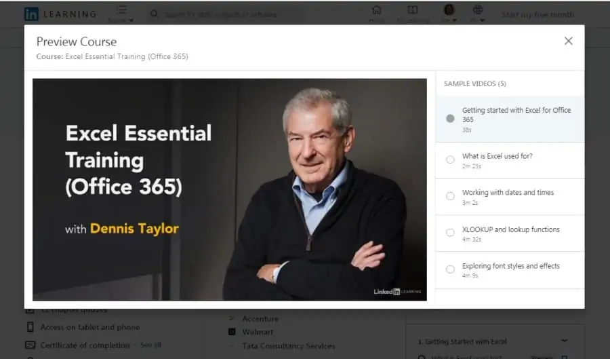This screenshot has width=610, height=359.
Task: Open 'Exploring font styles and effects' title
Action: click(x=511, y=266)
